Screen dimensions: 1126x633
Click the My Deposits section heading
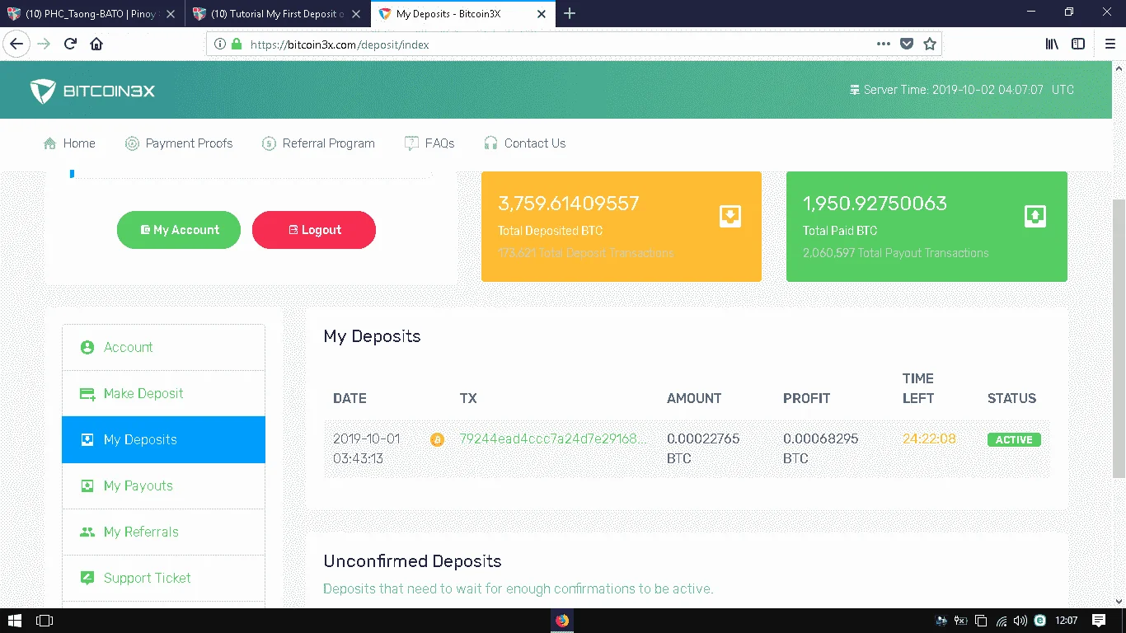[372, 336]
